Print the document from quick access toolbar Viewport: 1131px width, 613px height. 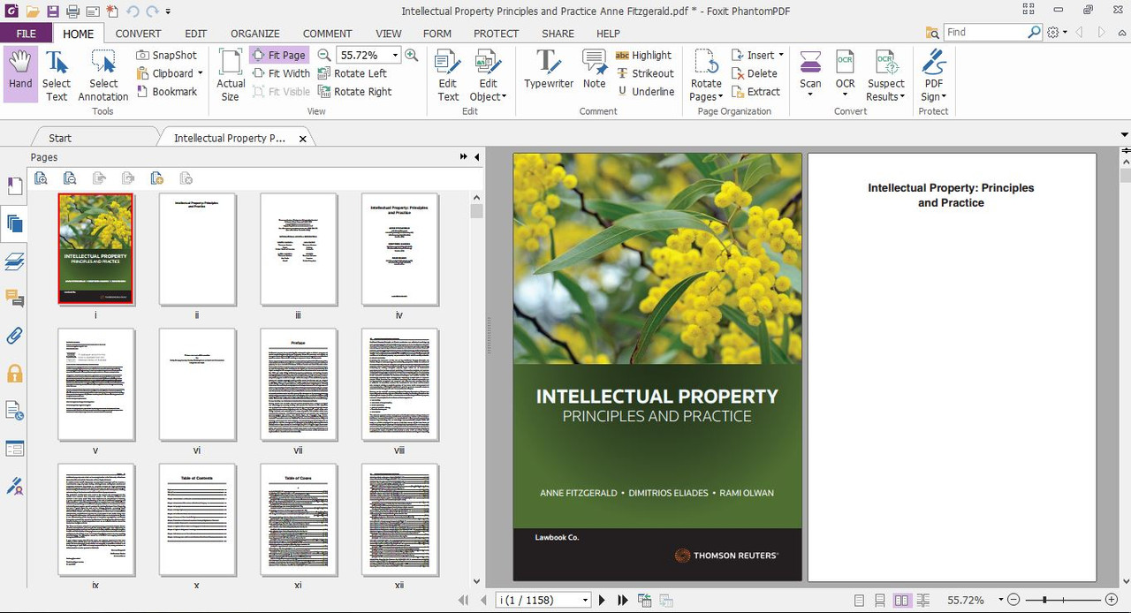(73, 11)
